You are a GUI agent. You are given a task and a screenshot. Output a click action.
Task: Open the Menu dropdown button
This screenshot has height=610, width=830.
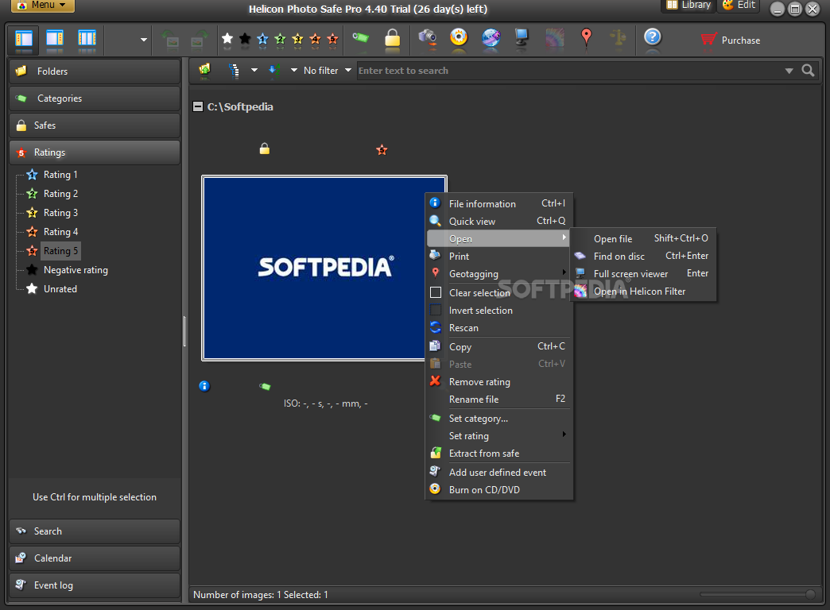tap(42, 6)
